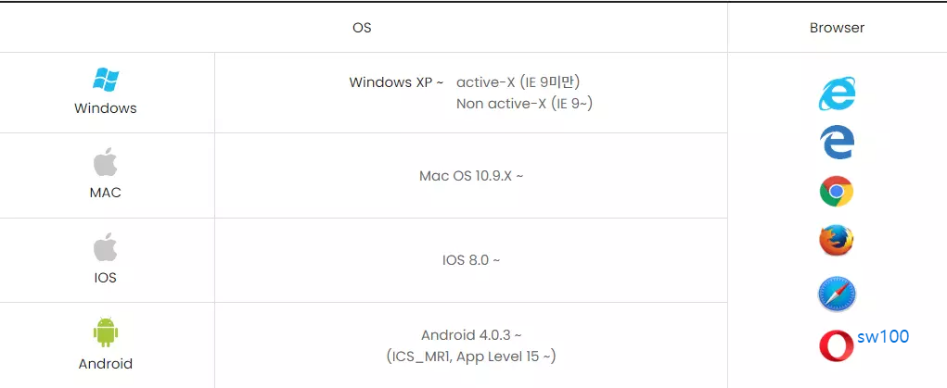Click the Internet Explorer browser icon
This screenshot has height=388, width=947.
(x=837, y=94)
